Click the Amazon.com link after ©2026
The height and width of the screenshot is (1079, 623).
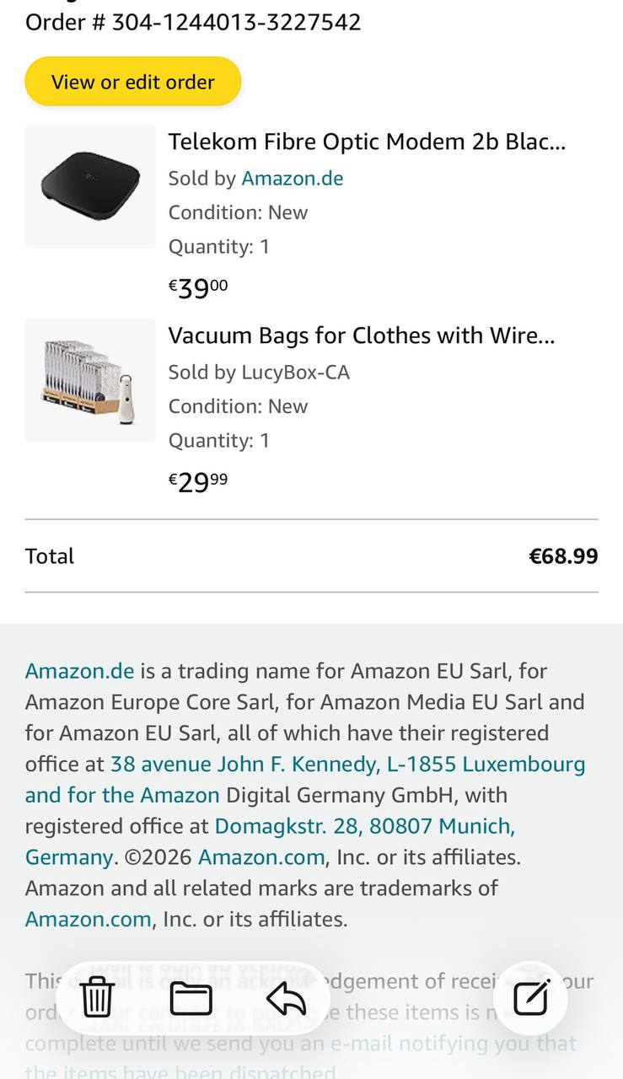click(x=261, y=857)
